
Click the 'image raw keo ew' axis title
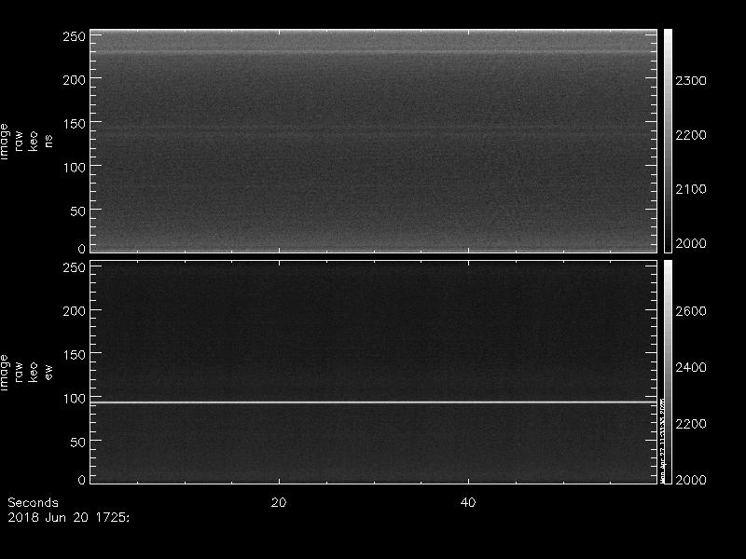(26, 372)
